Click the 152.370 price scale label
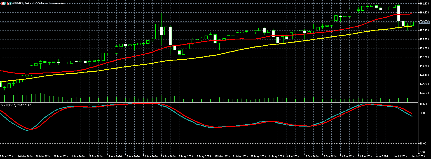Image resolution: width=431 pixels, height=159 pixels. [425, 57]
